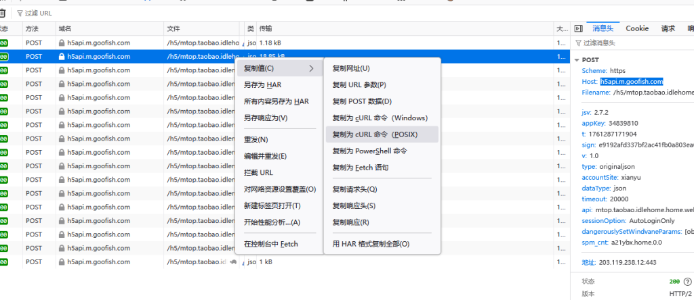Click the lock icon in the 1.18 kB row
Screen dimensions: 694x300
click(62, 43)
